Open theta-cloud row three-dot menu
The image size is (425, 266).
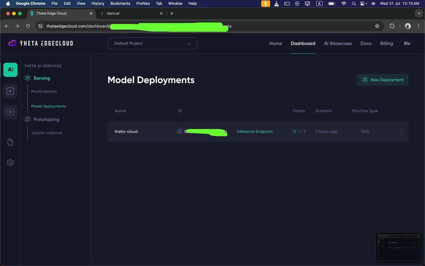(401, 131)
